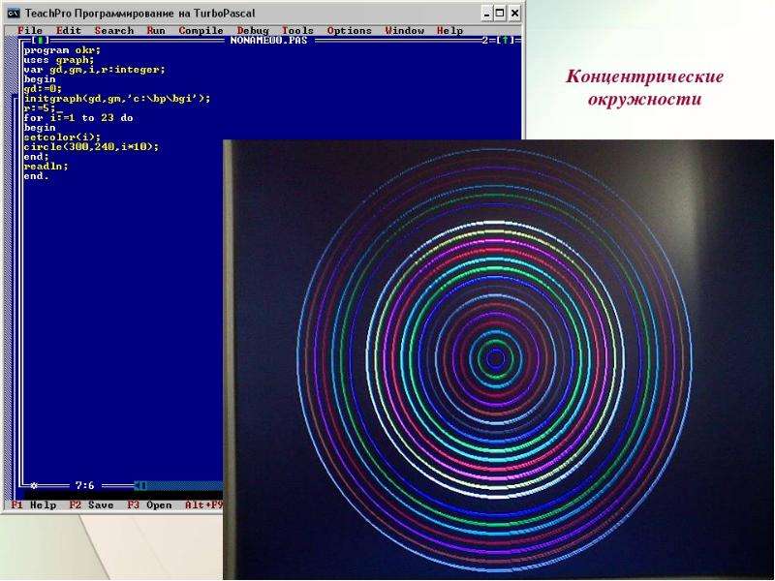Viewport: 775px width, 581px height.
Task: Open the File menu
Action: 30,31
